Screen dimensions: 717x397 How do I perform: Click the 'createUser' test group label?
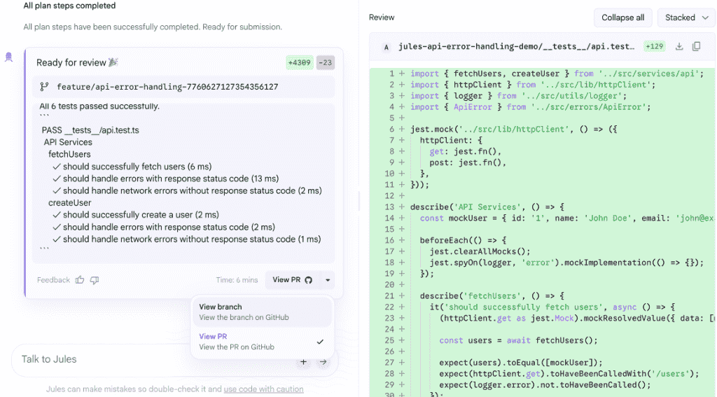[x=69, y=202]
